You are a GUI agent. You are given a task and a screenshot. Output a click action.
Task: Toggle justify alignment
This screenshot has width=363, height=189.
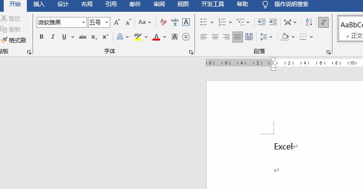[237, 37]
